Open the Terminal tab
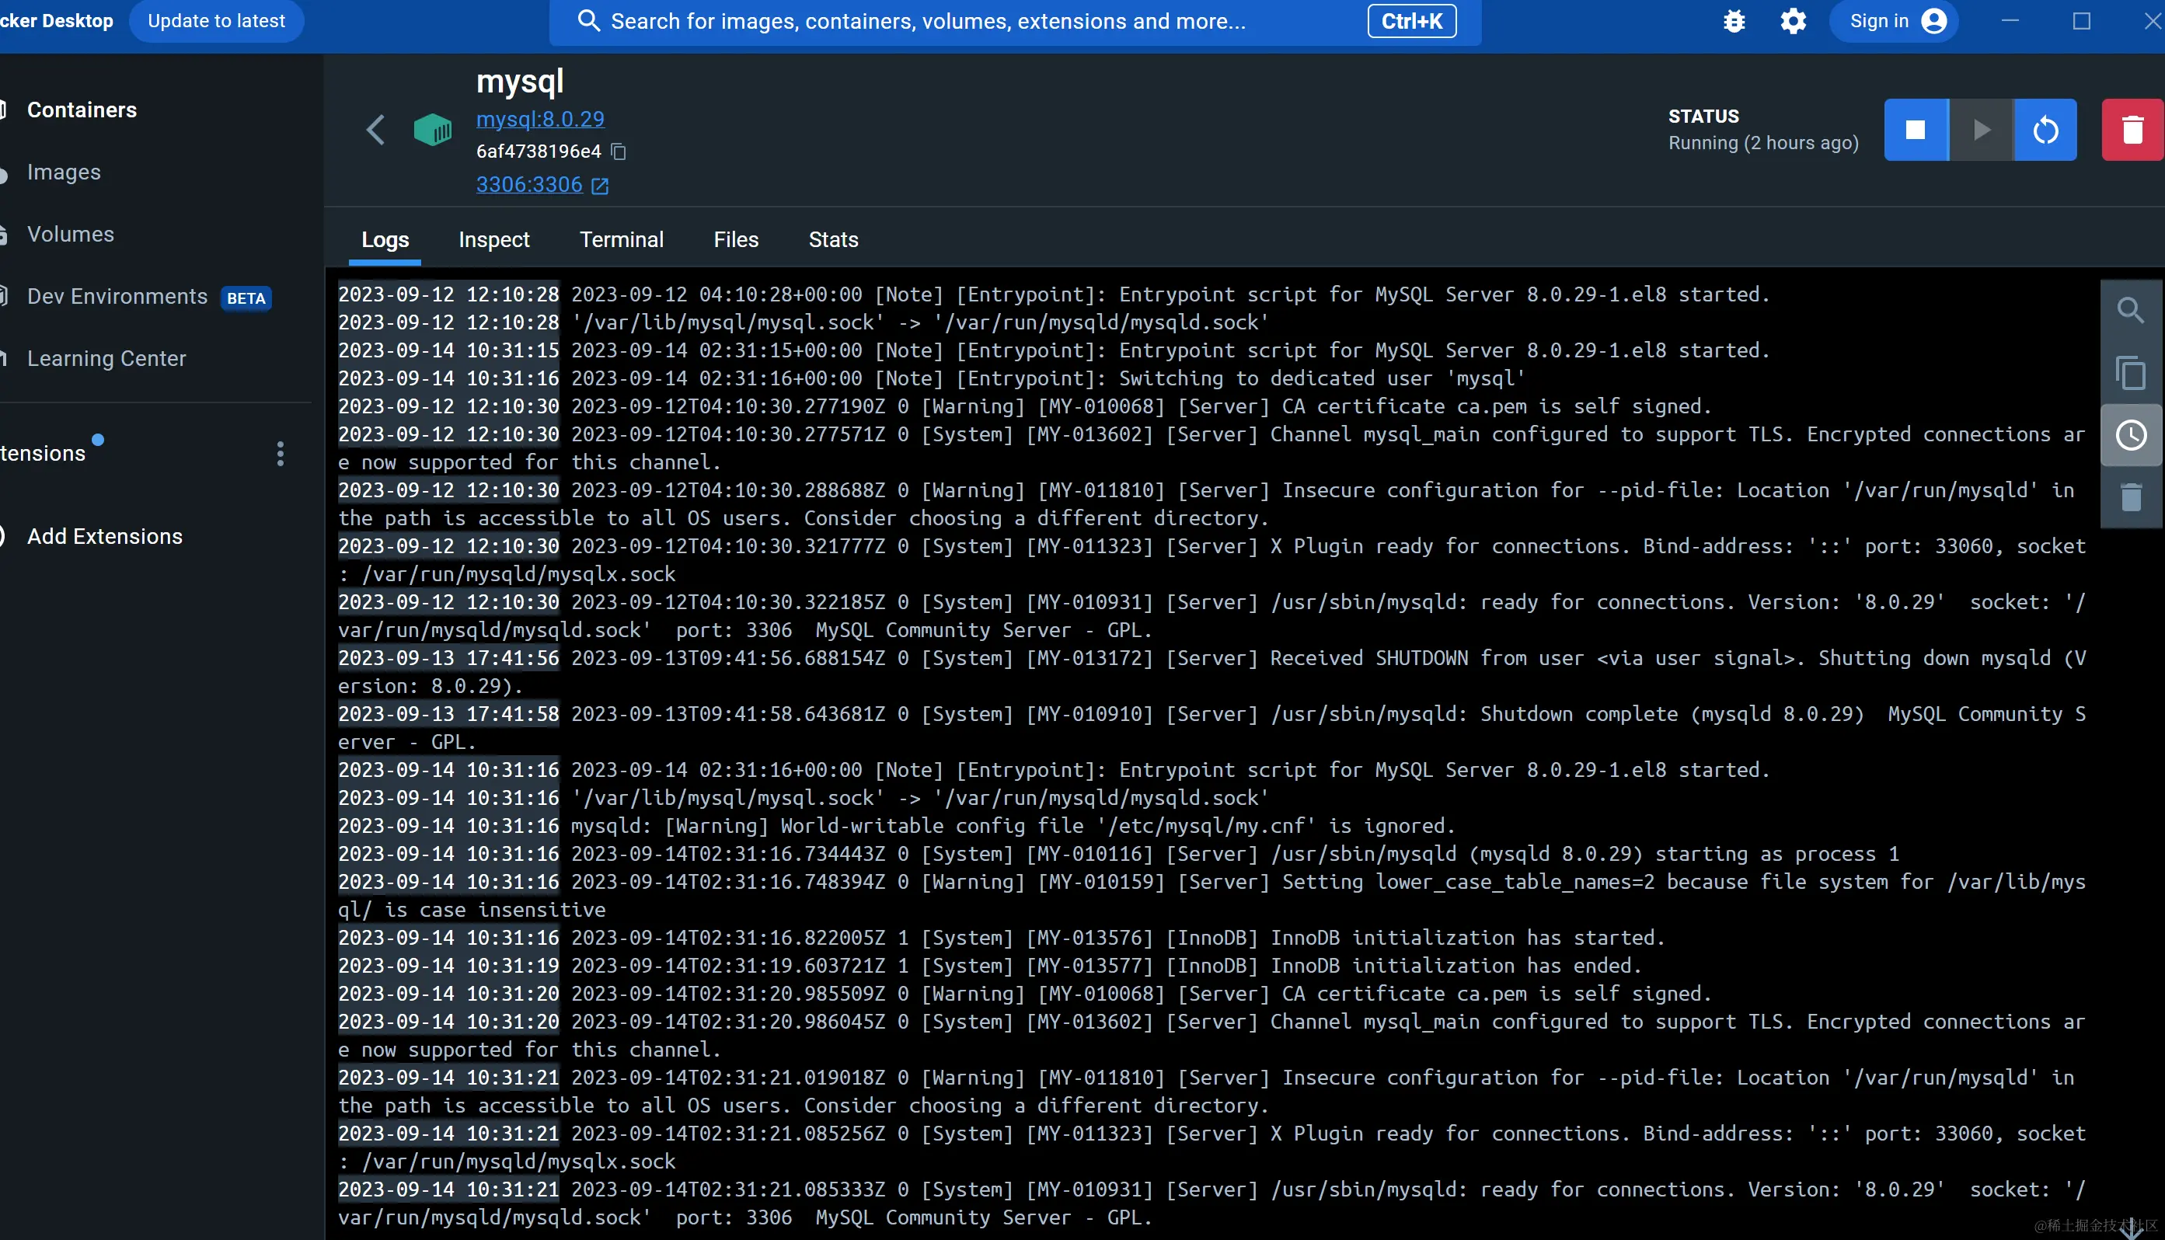The width and height of the screenshot is (2165, 1240). pyautogui.click(x=621, y=239)
